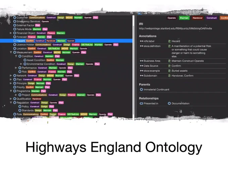Collapse the Regulation node

[x=11, y=103]
